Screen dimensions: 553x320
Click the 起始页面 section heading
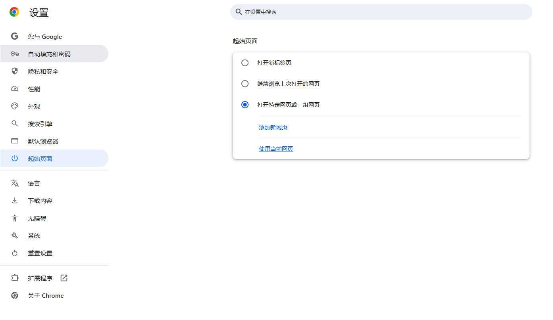(245, 41)
